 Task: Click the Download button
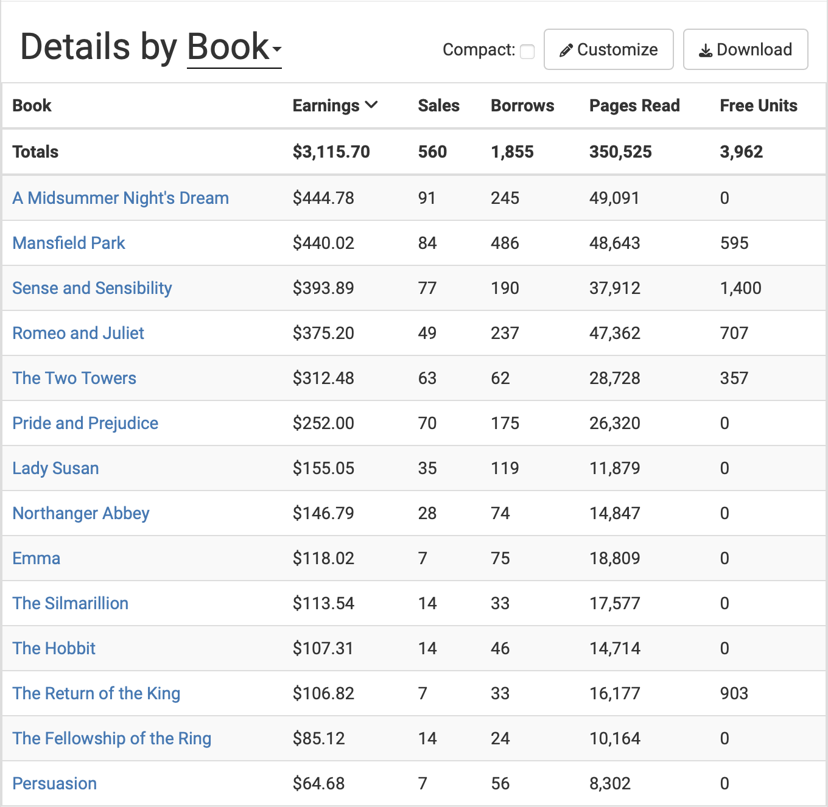point(746,49)
